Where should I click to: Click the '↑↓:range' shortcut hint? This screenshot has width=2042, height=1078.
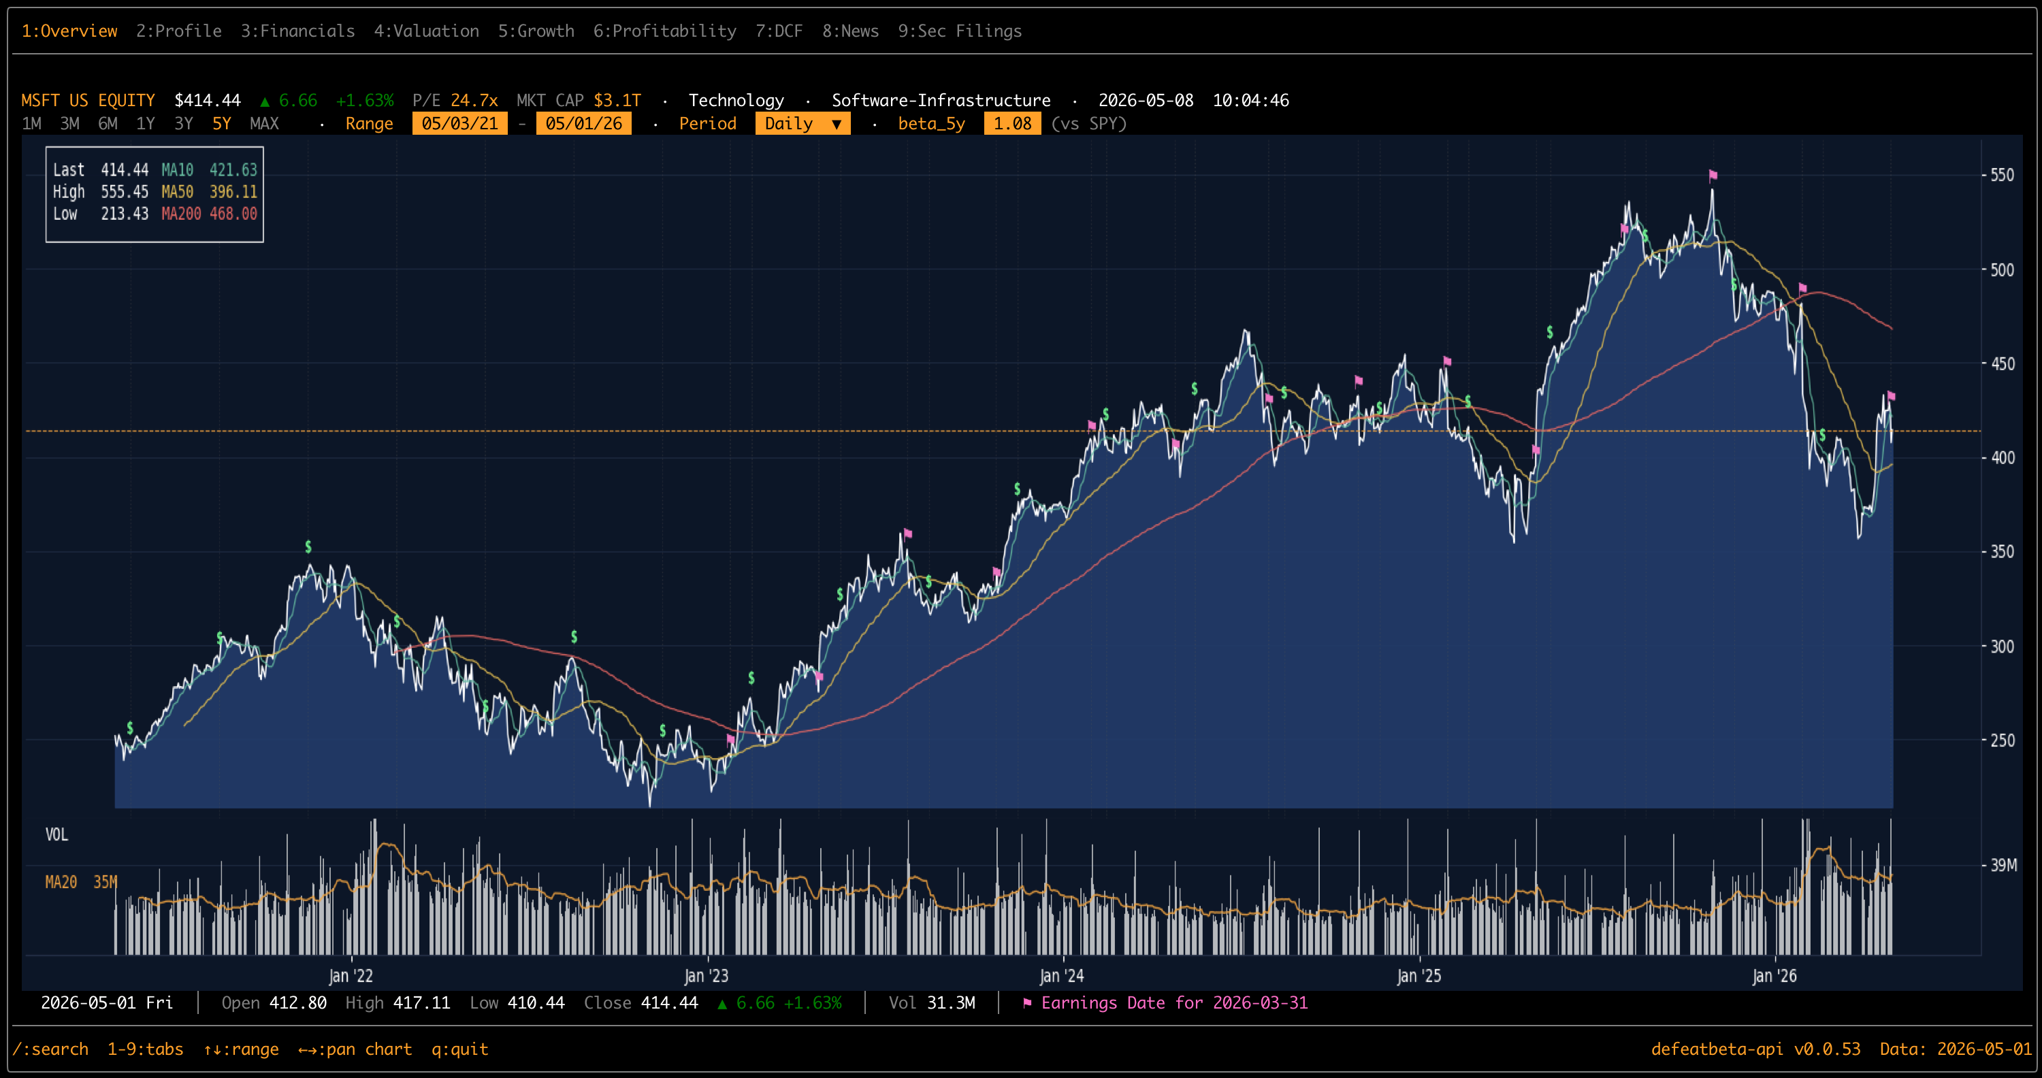coord(241,1049)
